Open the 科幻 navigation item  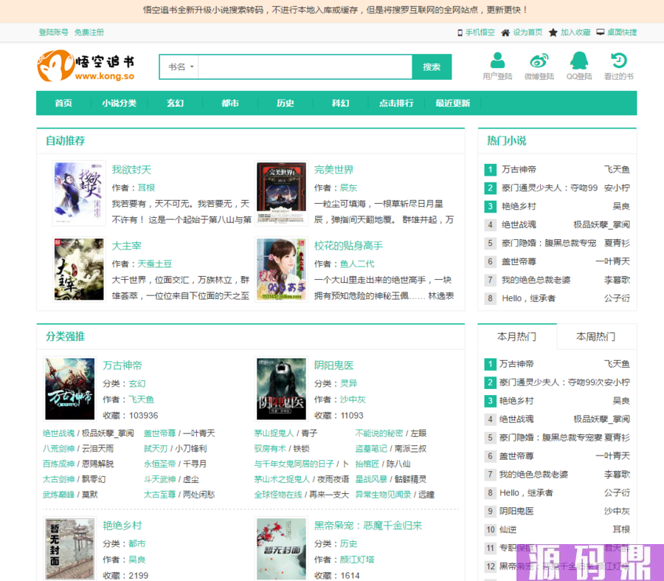(x=340, y=103)
